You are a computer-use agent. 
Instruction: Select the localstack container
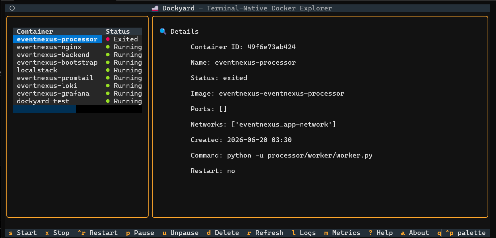click(77, 70)
